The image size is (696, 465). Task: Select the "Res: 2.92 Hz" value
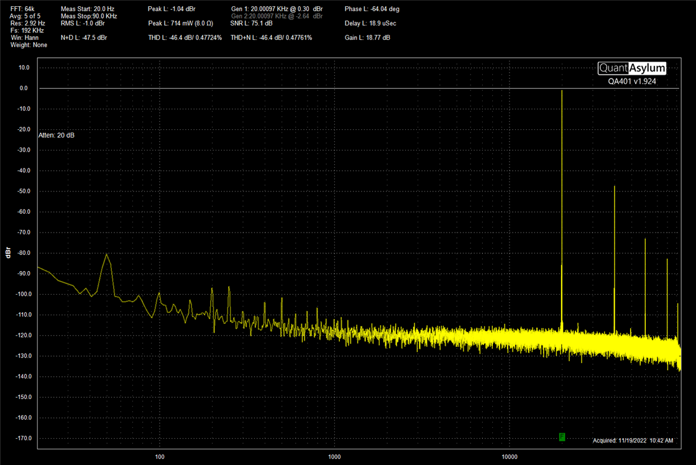[27, 23]
